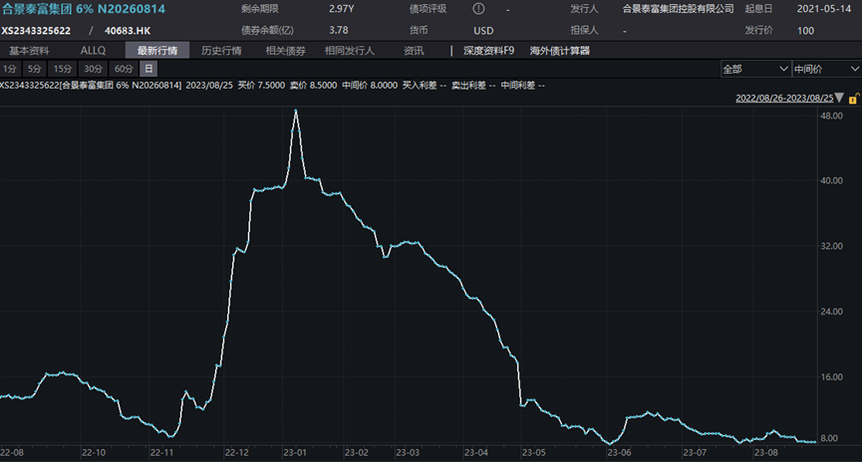Go to the 历史行情 tab

(221, 50)
